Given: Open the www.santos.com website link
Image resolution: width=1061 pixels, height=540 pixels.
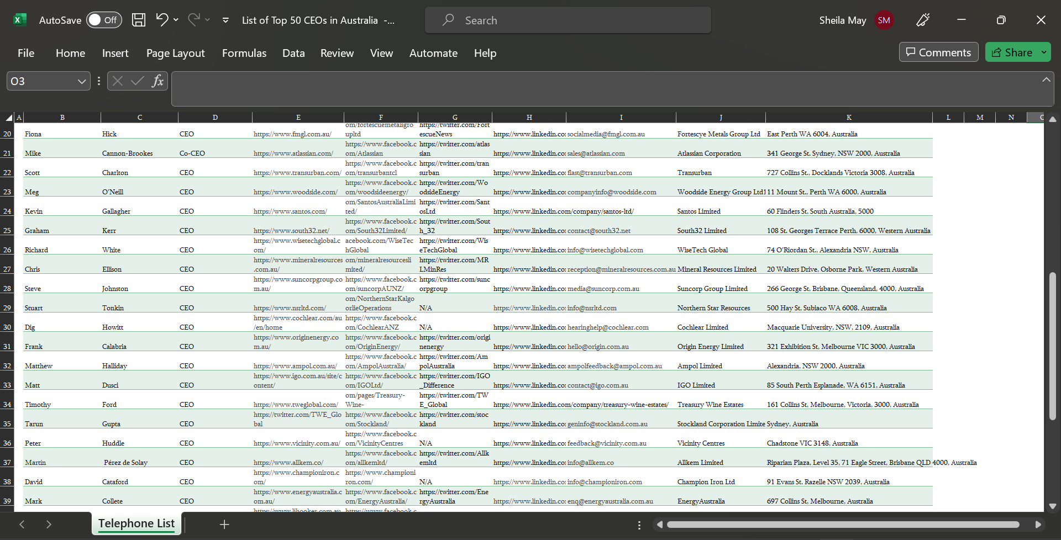Looking at the screenshot, I should click(x=290, y=211).
